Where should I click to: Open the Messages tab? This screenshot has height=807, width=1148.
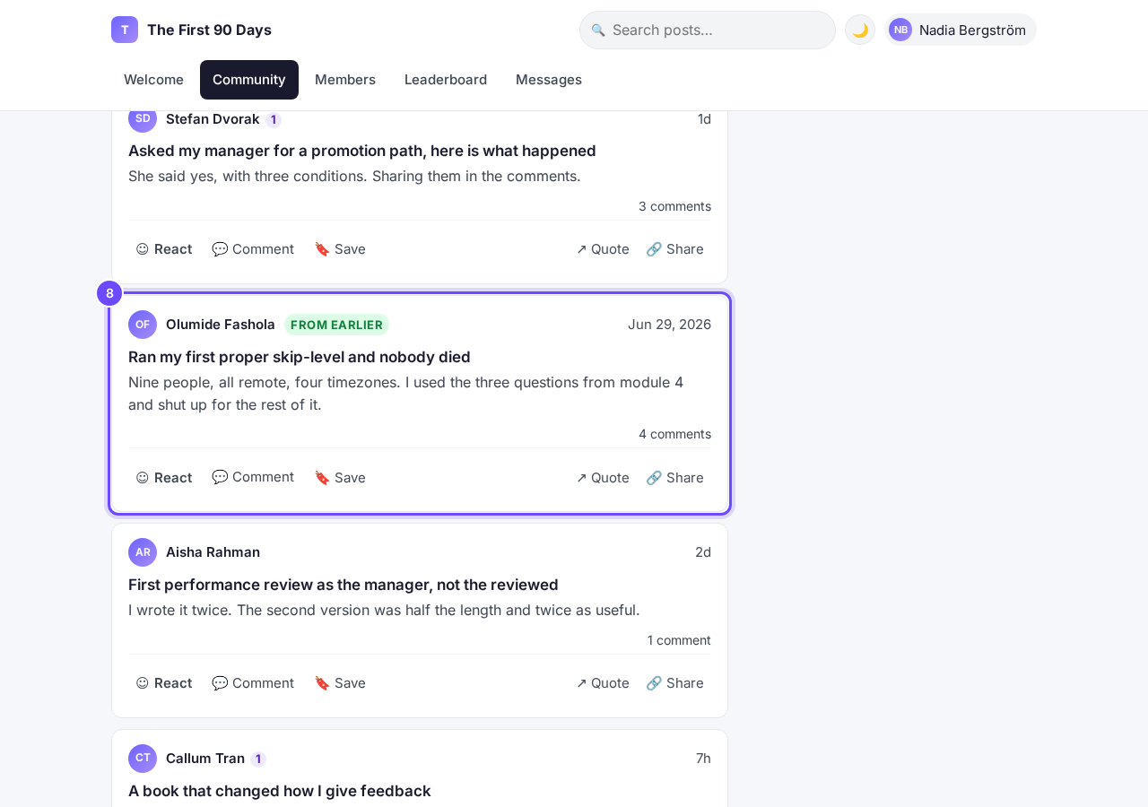549,80
